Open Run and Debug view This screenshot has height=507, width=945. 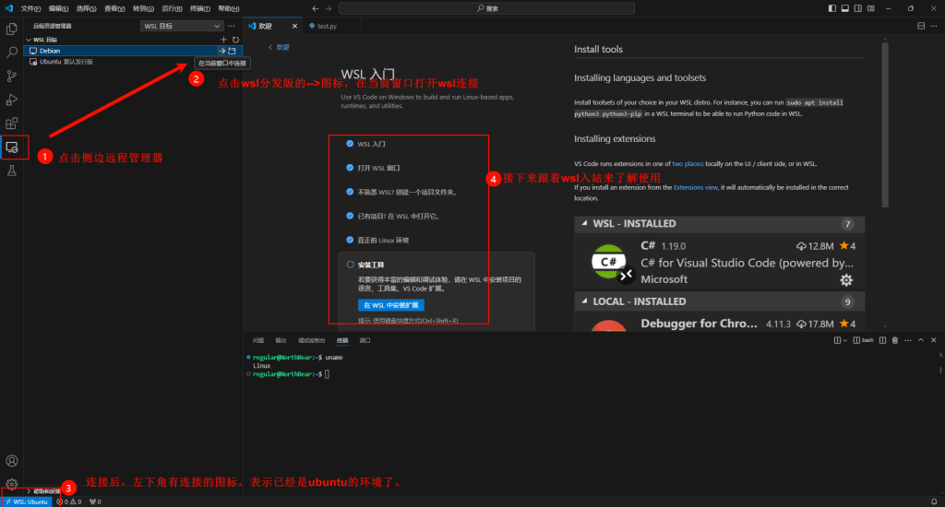12,100
